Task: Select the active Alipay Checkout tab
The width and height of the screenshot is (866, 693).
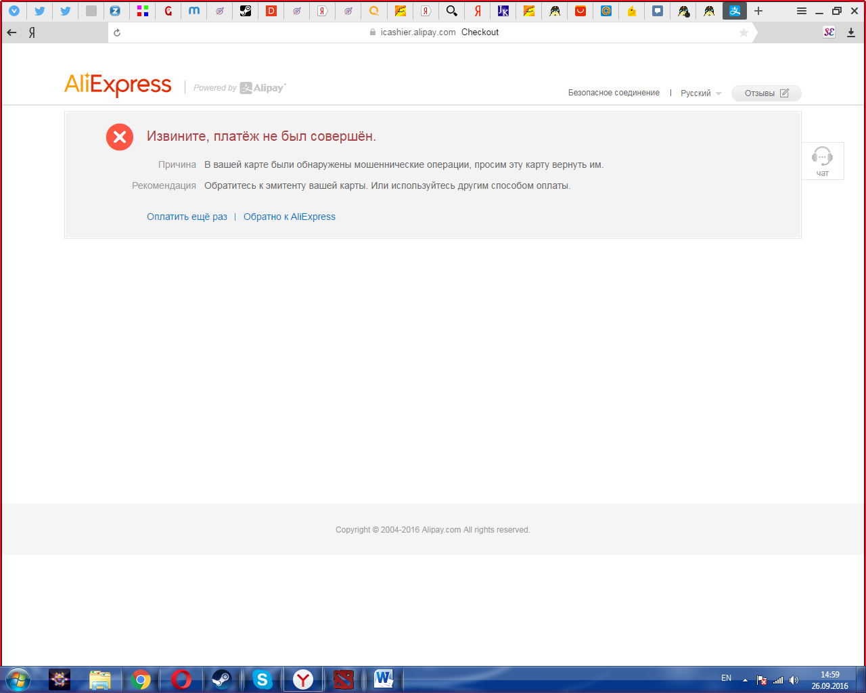Action: pos(735,11)
